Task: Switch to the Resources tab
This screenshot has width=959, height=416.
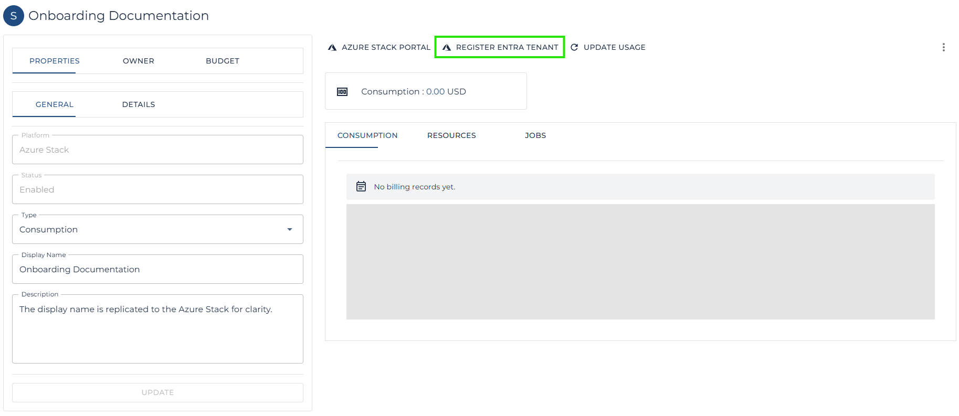Action: tap(451, 135)
